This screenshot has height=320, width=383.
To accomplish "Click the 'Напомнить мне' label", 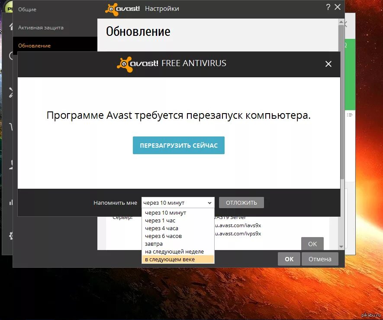I will pos(115,203).
